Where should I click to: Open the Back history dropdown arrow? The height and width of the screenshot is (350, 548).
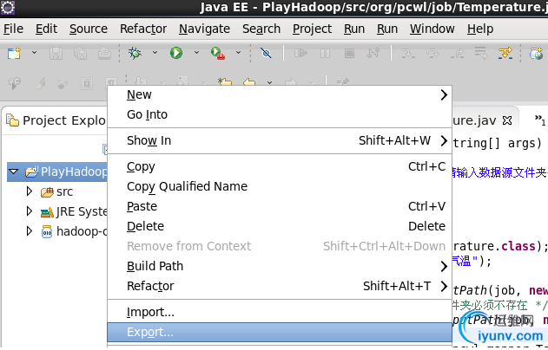point(269,82)
